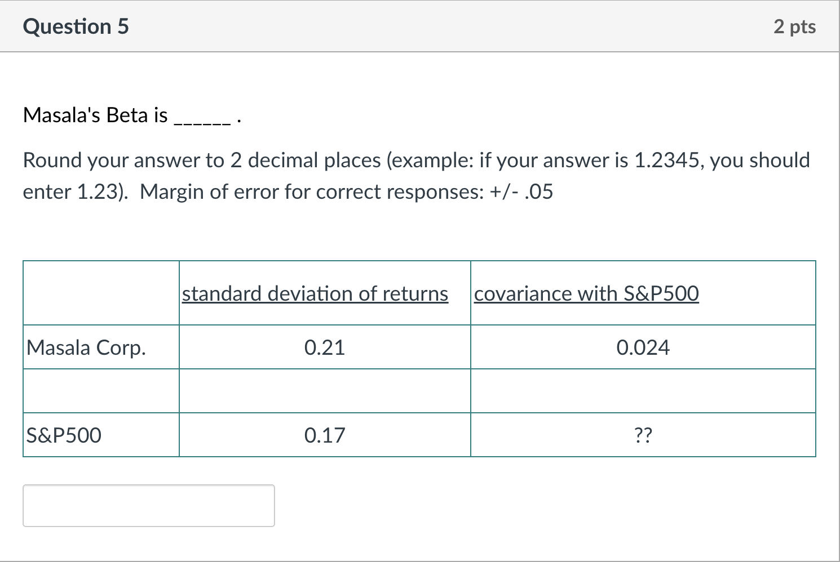The width and height of the screenshot is (840, 562).
Task: Click the 0.024 covariance cell
Action: [x=643, y=347]
